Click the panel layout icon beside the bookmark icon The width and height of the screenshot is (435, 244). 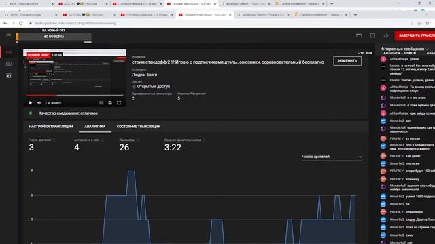359,35
